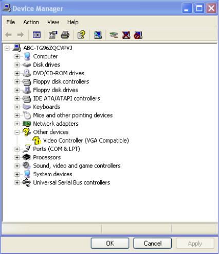This screenshot has height=254, width=219.
Task: Expand the Network adapters node
Action: 17,124
